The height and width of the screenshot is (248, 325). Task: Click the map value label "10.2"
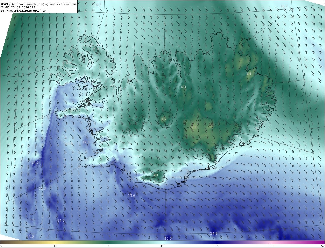tap(284, 6)
